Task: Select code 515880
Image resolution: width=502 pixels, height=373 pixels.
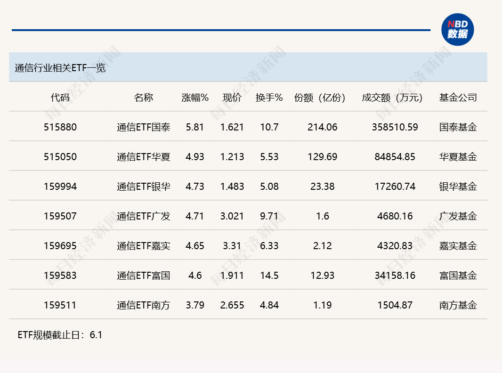Action: [x=60, y=127]
